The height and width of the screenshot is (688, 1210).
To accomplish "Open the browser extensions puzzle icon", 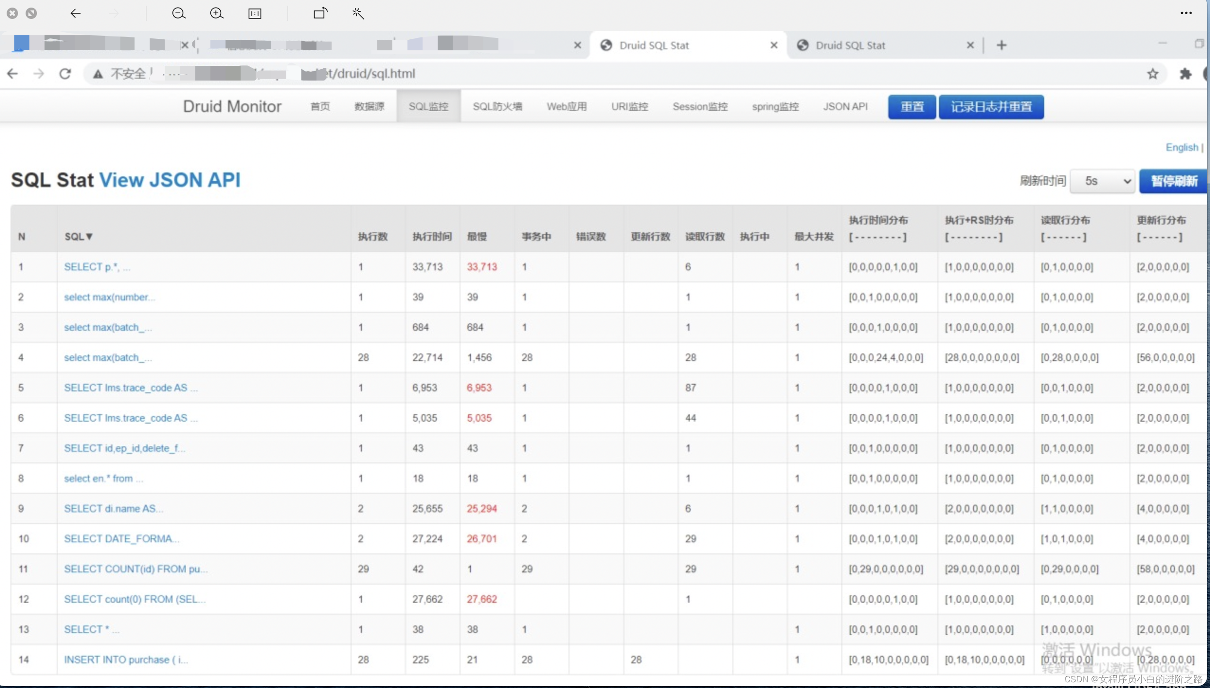I will [x=1185, y=73].
